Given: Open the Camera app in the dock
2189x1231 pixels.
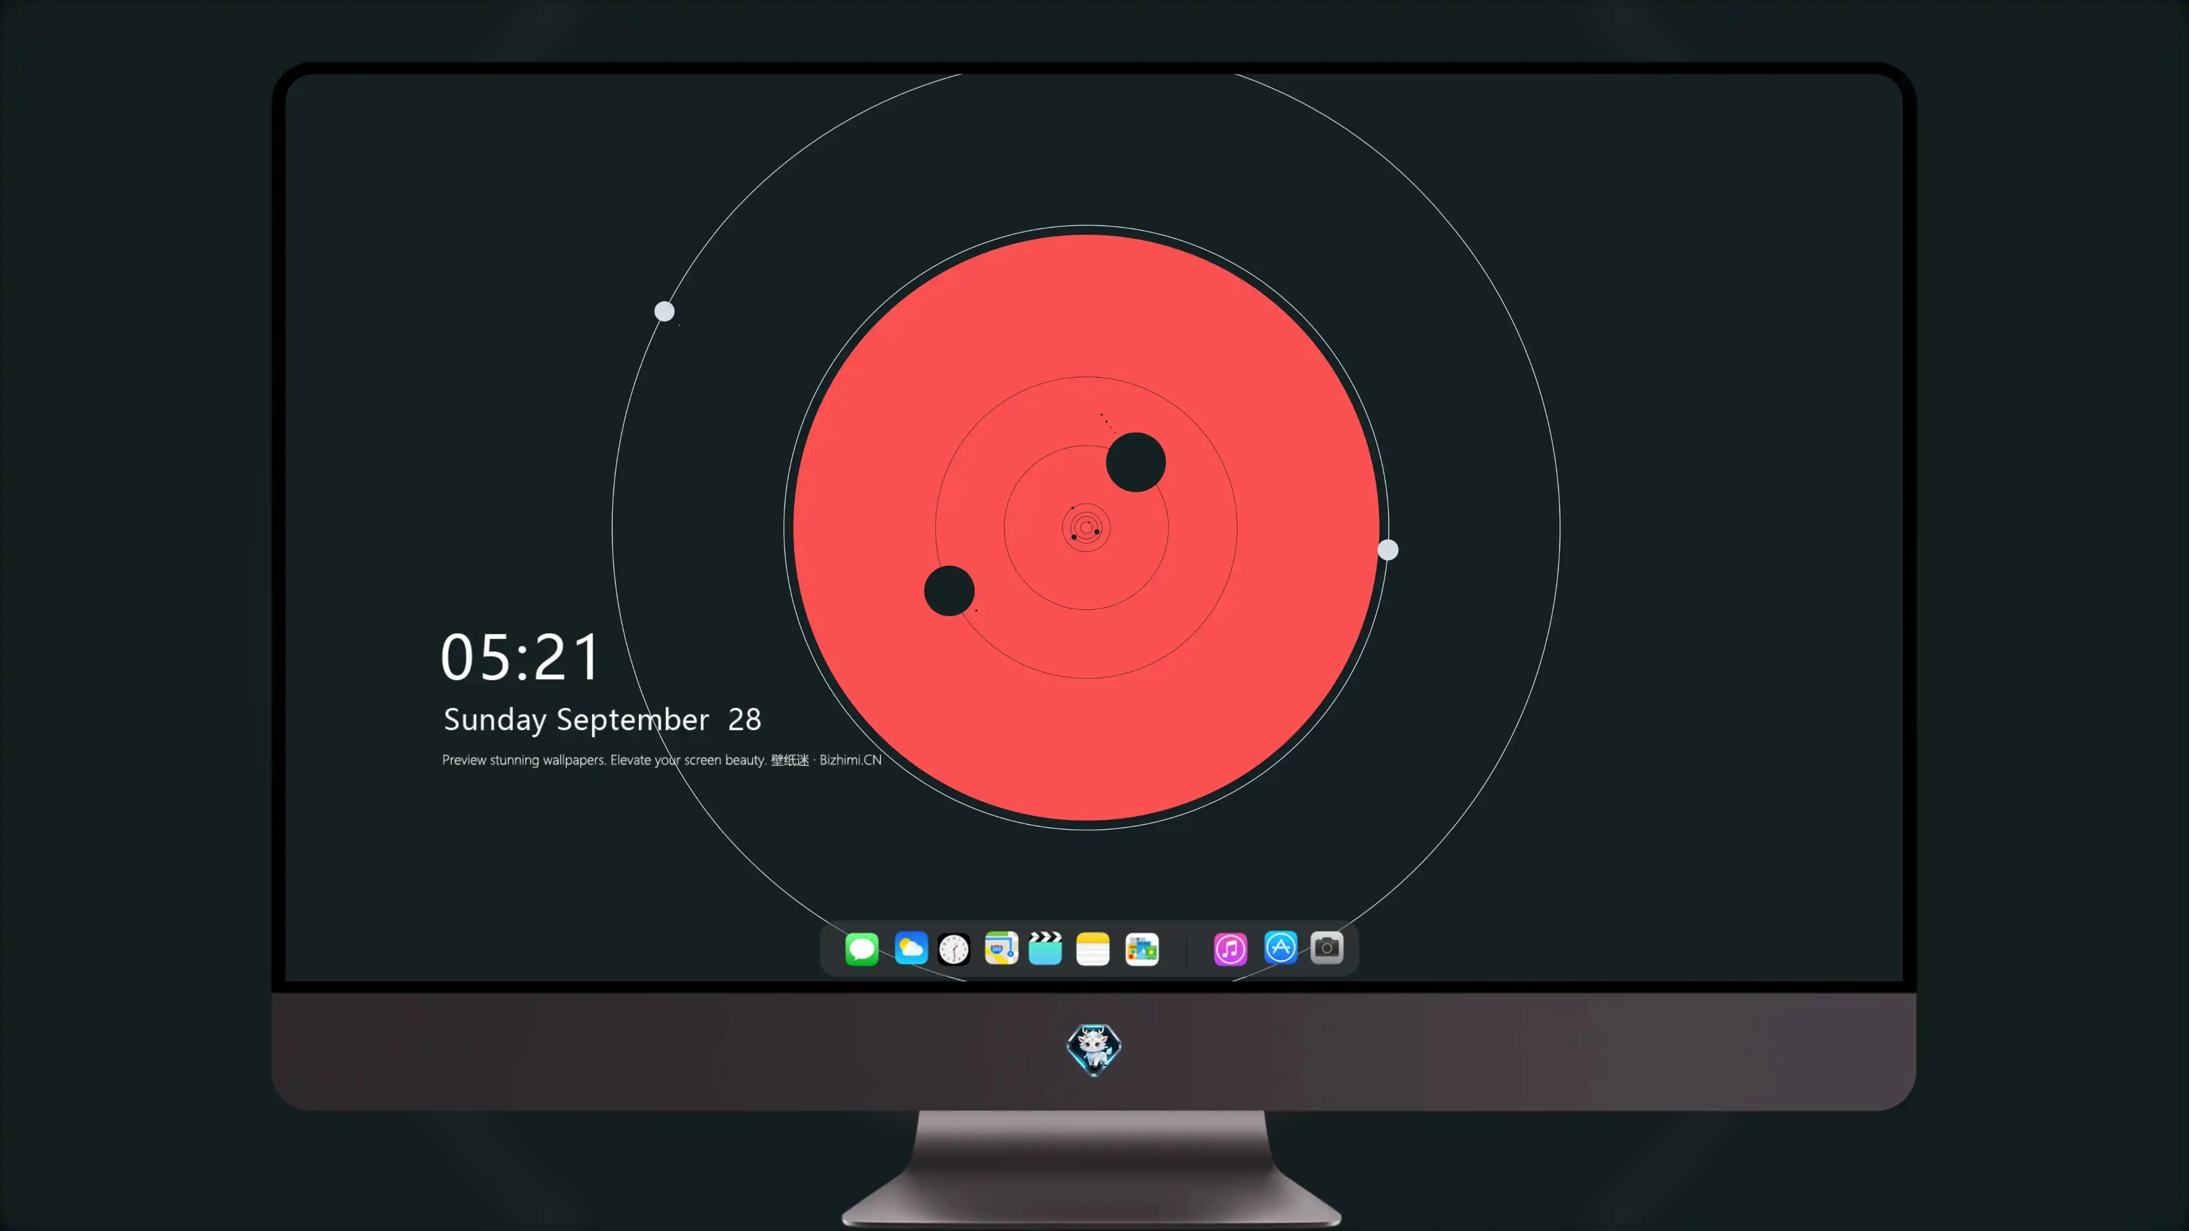Looking at the screenshot, I should 1327,948.
